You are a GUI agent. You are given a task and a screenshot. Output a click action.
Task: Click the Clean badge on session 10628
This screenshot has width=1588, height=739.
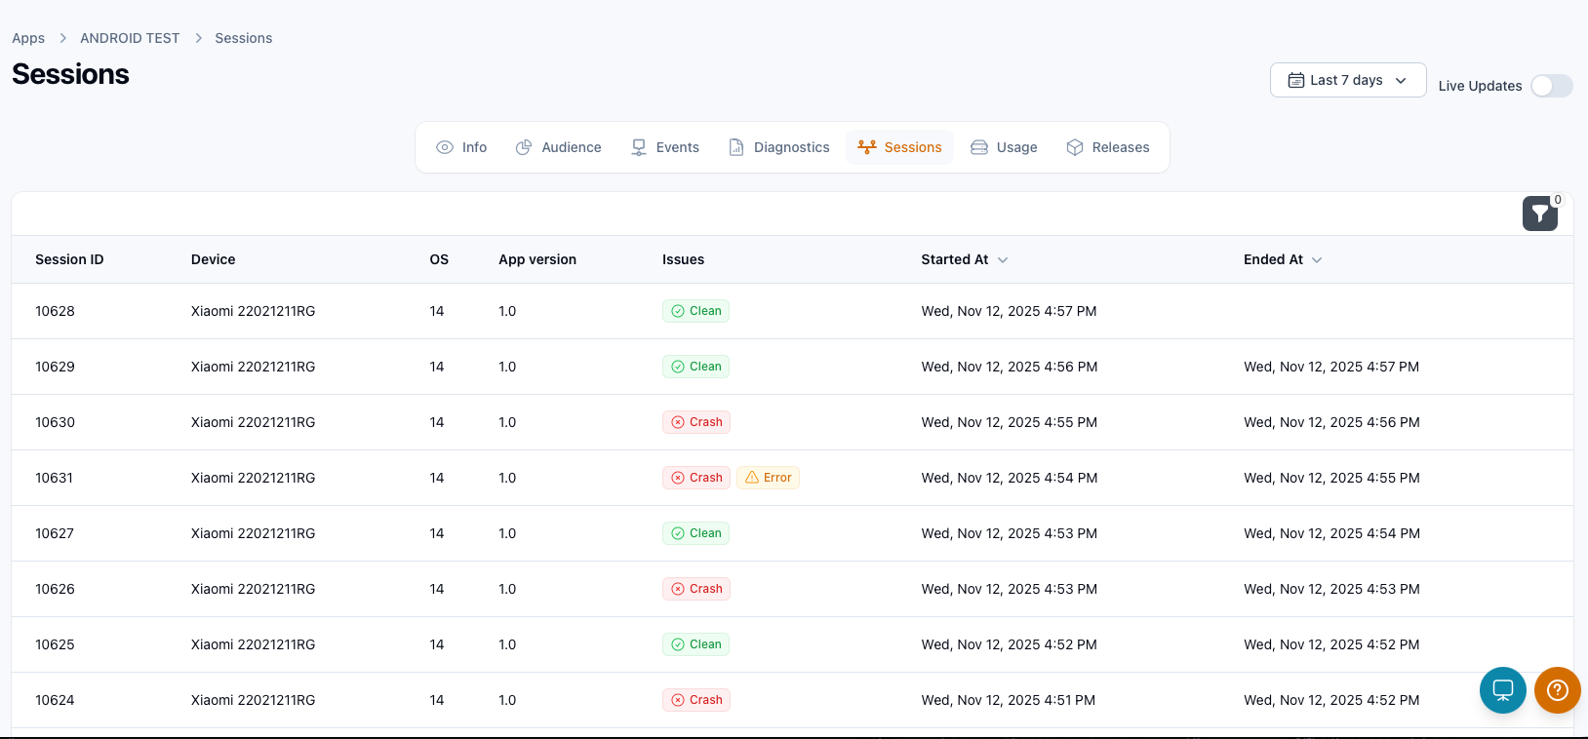click(x=696, y=311)
